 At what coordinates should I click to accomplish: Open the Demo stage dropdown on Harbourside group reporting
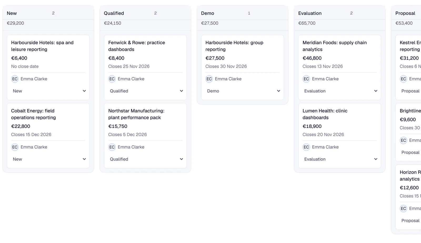(243, 91)
